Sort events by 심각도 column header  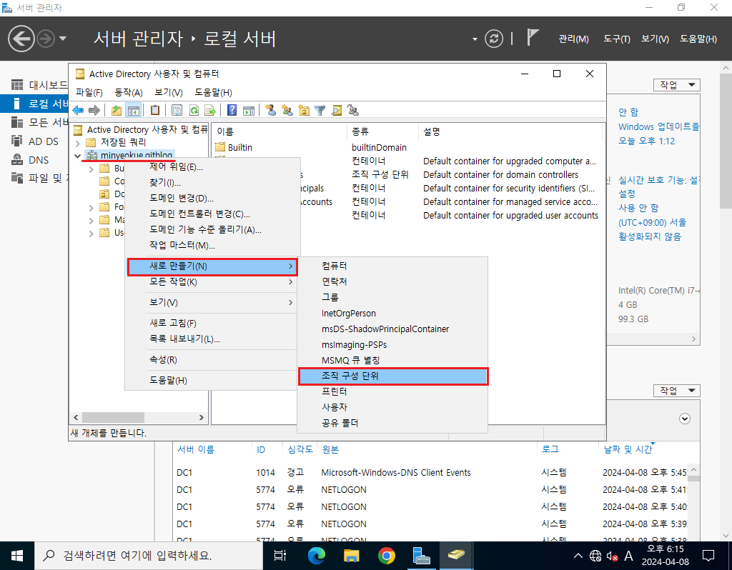coord(300,449)
